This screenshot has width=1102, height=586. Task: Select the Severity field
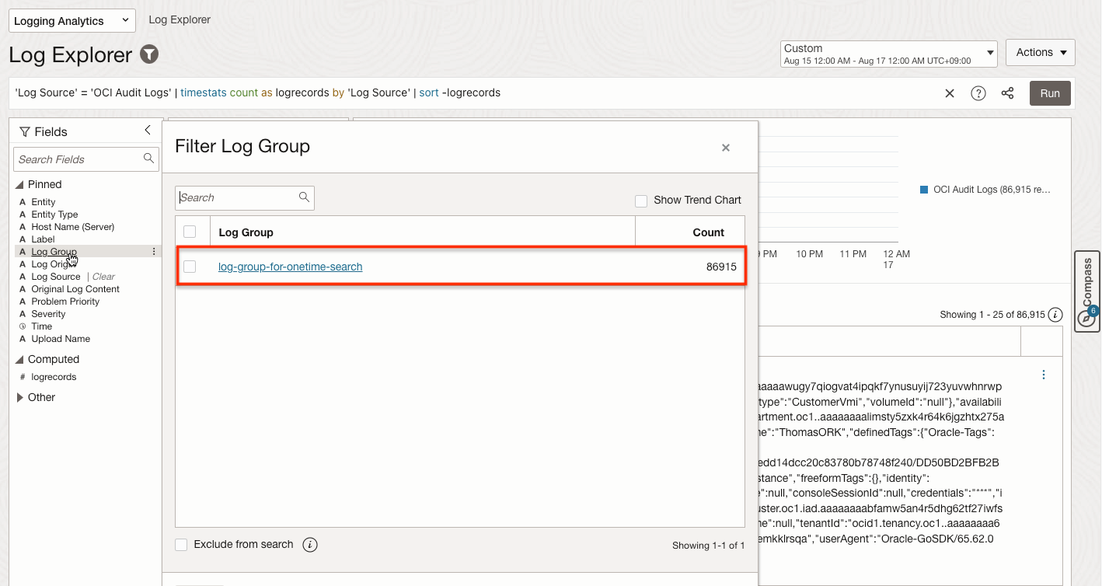pyautogui.click(x=48, y=314)
